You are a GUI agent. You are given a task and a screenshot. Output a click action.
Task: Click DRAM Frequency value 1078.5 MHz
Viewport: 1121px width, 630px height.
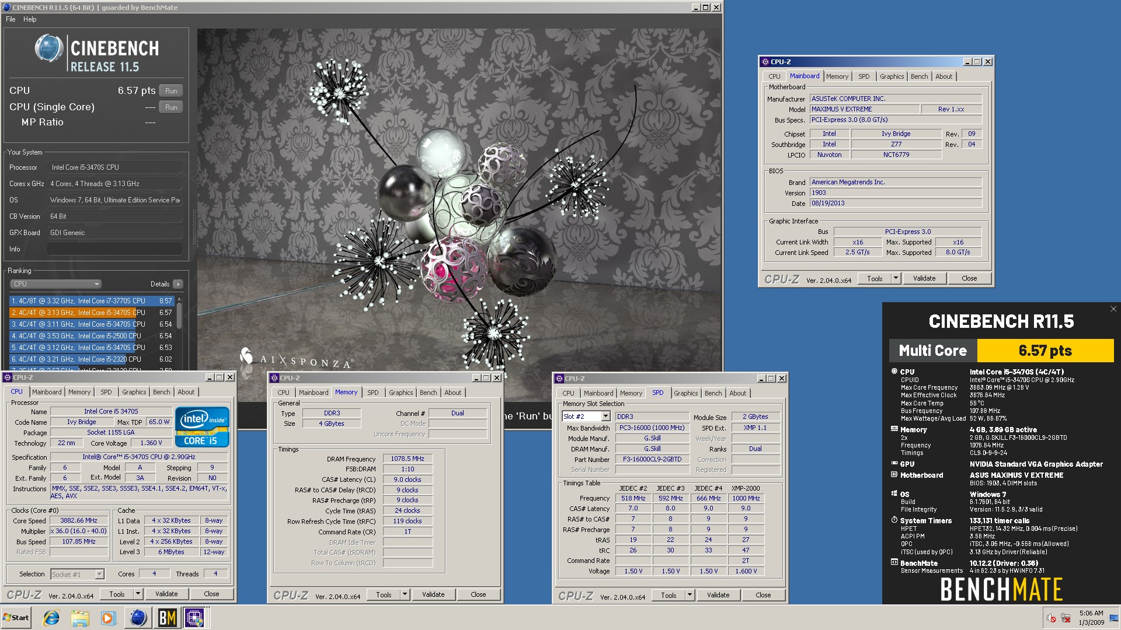pyautogui.click(x=408, y=459)
